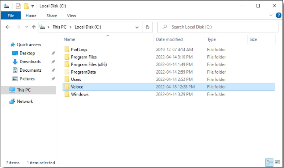Image resolution: width=284 pixels, height=168 pixels.
Task: Click the Back navigation arrow
Action: click(8, 27)
